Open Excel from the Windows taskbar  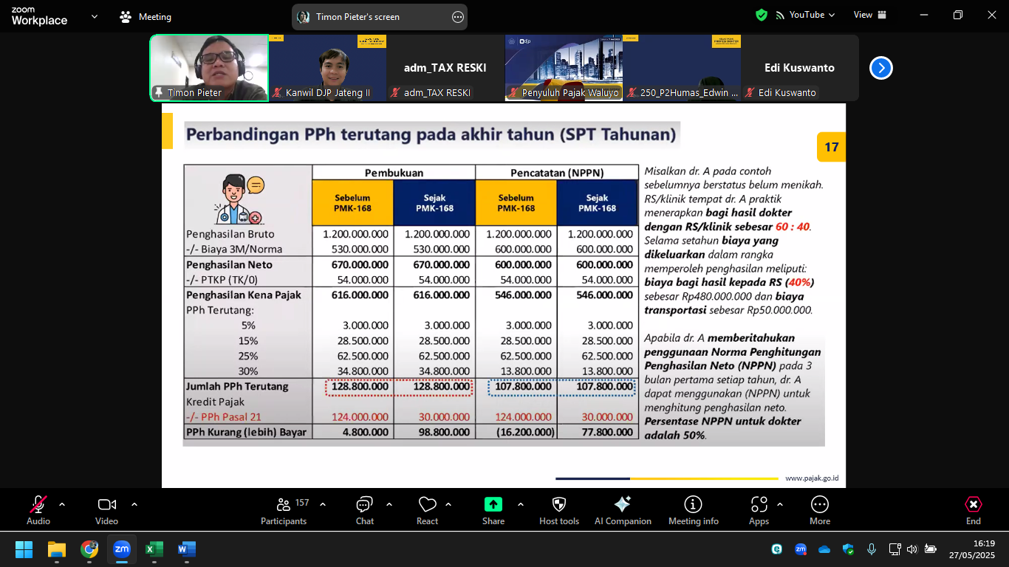click(154, 550)
